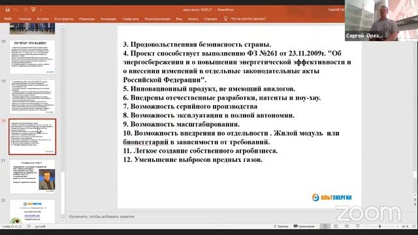Open the Файл tab
This screenshot has width=418, height=235.
coord(8,19)
